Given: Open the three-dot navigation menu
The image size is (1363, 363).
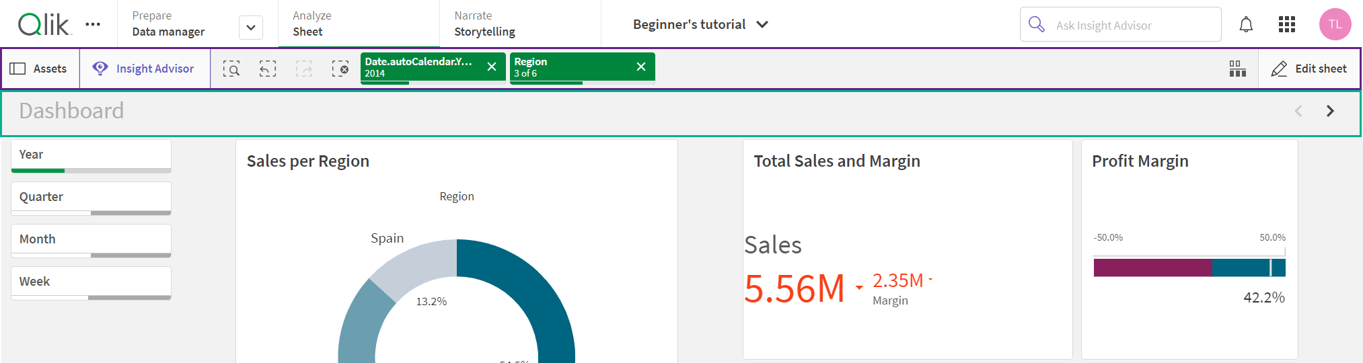Looking at the screenshot, I should [x=93, y=25].
